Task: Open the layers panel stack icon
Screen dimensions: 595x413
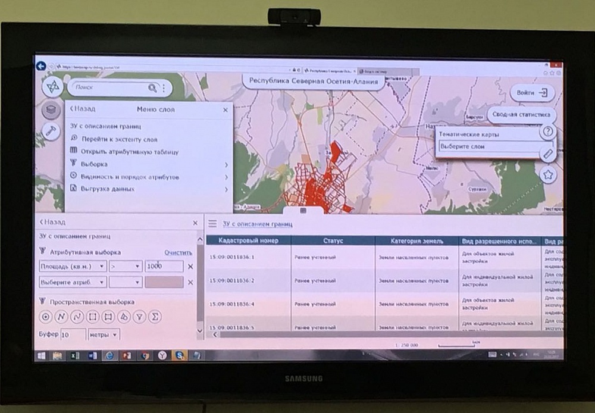Action: (x=51, y=110)
